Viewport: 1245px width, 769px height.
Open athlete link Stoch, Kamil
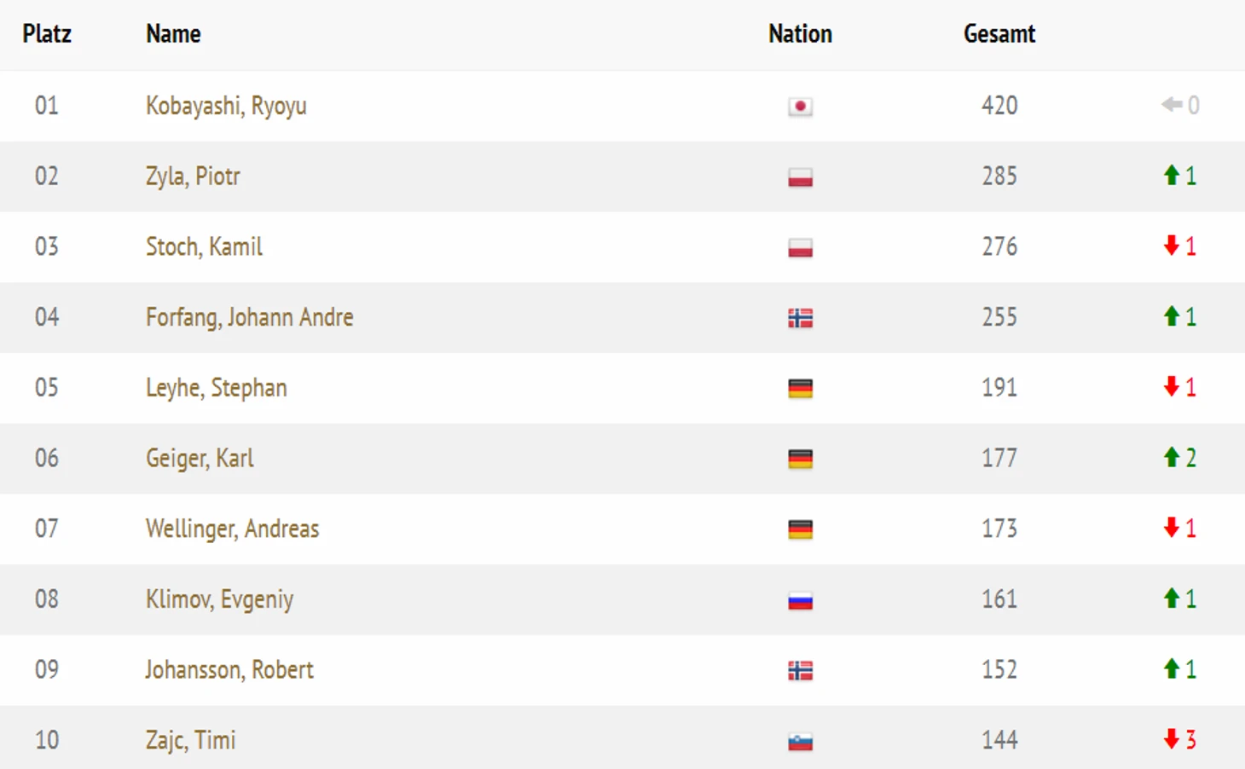(x=204, y=246)
